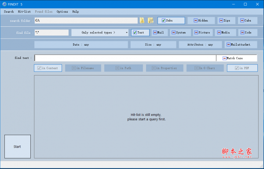Image resolution: width=264 pixels, height=169 pixels.
Task: Toggle in Path search option
Action: point(124,68)
